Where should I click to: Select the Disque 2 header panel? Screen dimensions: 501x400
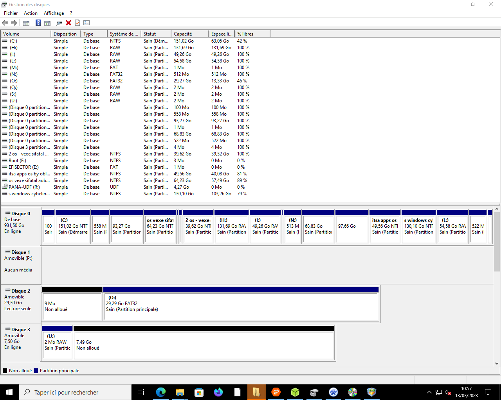click(21, 304)
